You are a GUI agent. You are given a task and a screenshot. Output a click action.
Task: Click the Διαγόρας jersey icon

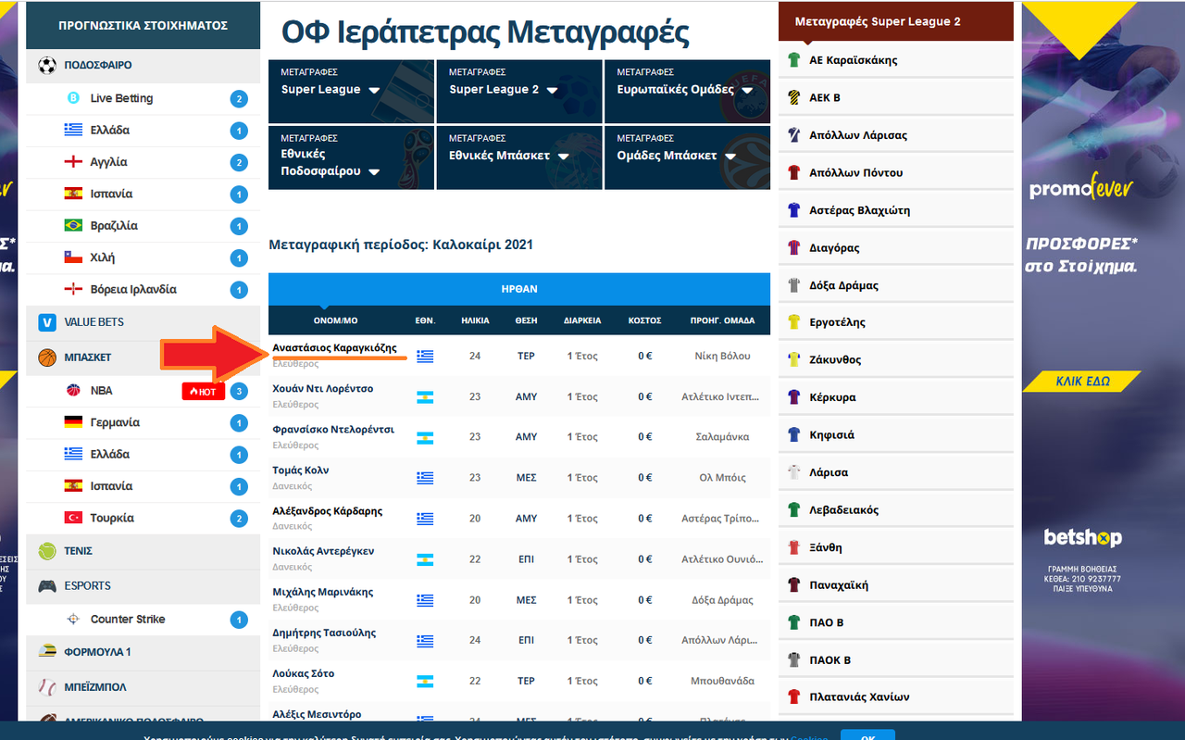[x=793, y=247]
